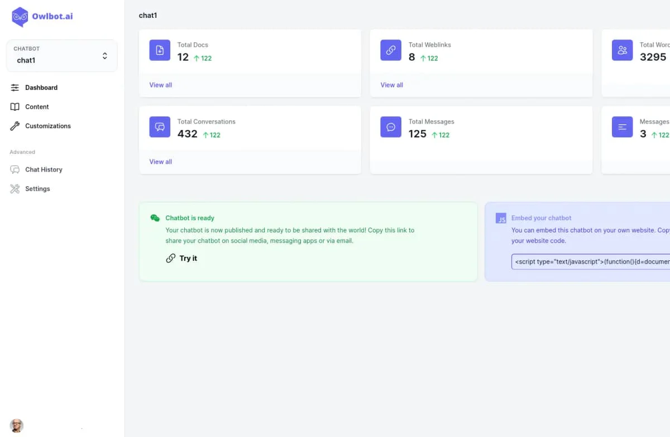670x437 pixels.
Task: Click the Messages list icon card
Action: pos(622,127)
